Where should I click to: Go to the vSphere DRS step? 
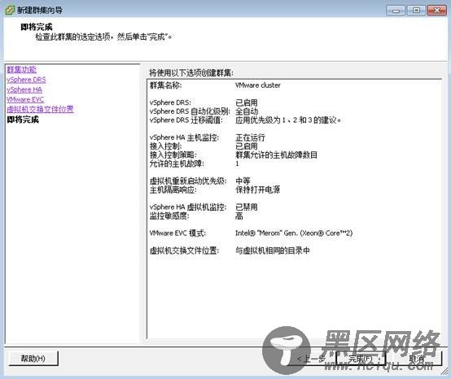26,80
